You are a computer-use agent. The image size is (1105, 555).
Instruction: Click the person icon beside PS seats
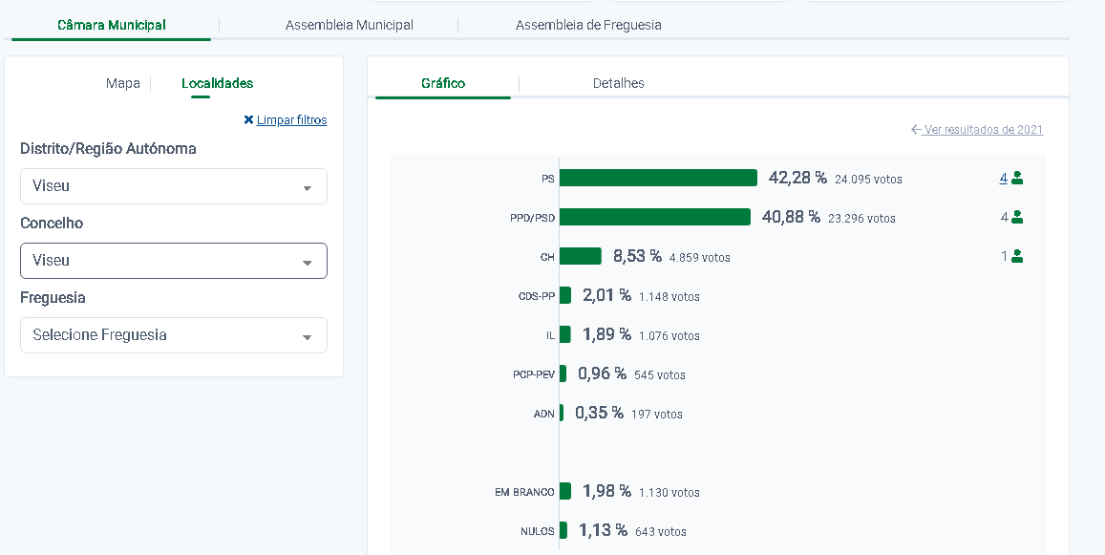click(1017, 178)
